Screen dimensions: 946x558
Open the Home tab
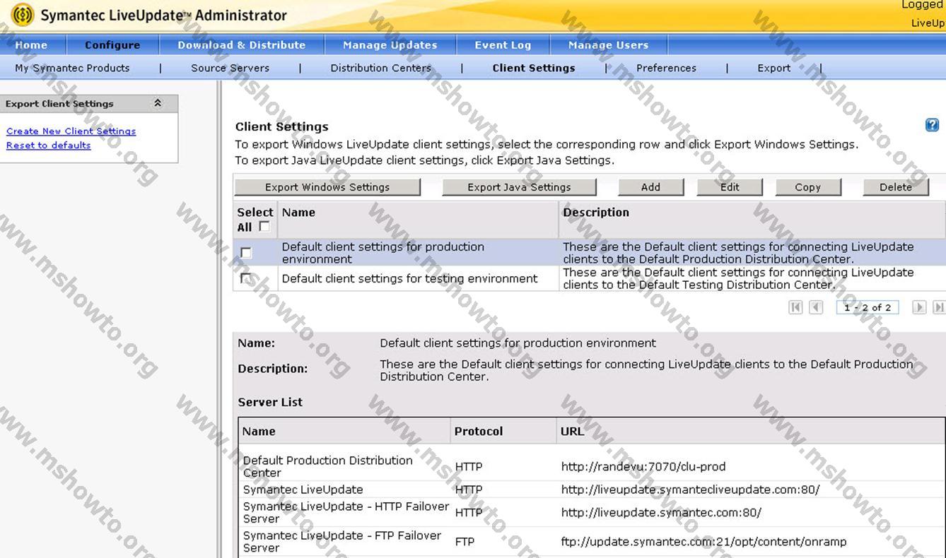pyautogui.click(x=32, y=44)
